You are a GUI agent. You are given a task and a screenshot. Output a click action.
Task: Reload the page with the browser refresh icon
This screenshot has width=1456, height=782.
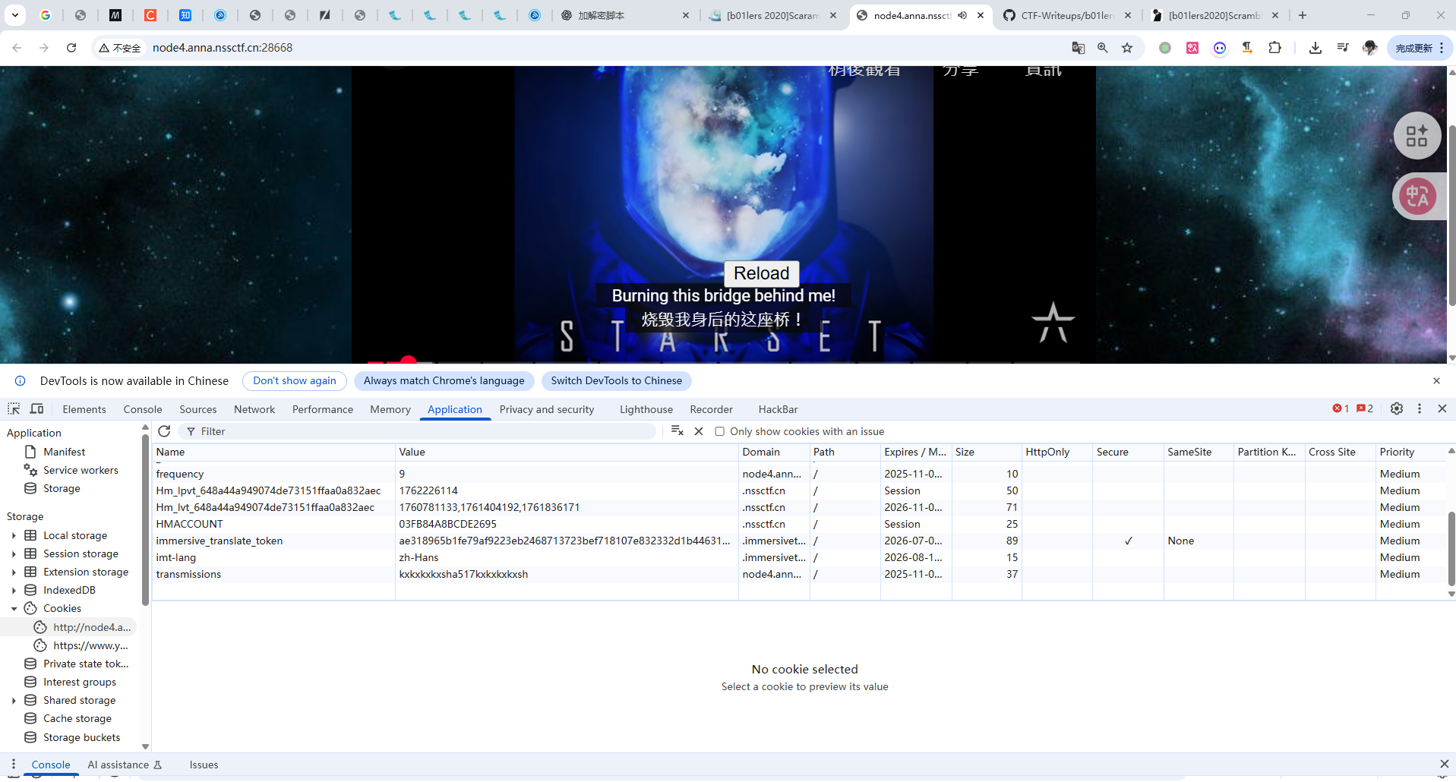click(x=71, y=48)
